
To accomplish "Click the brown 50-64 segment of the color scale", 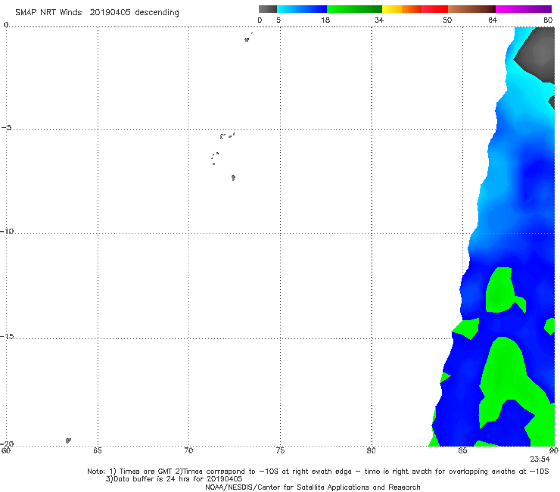I will click(x=471, y=9).
